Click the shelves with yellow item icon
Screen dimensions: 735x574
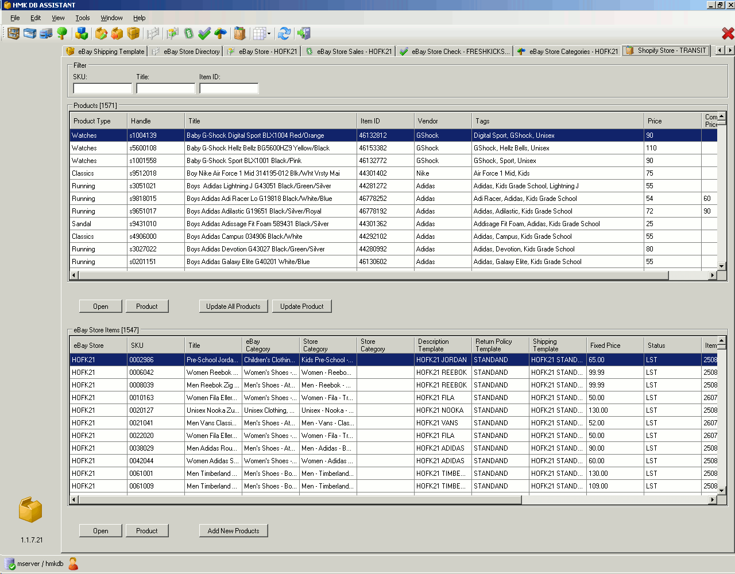(x=172, y=33)
